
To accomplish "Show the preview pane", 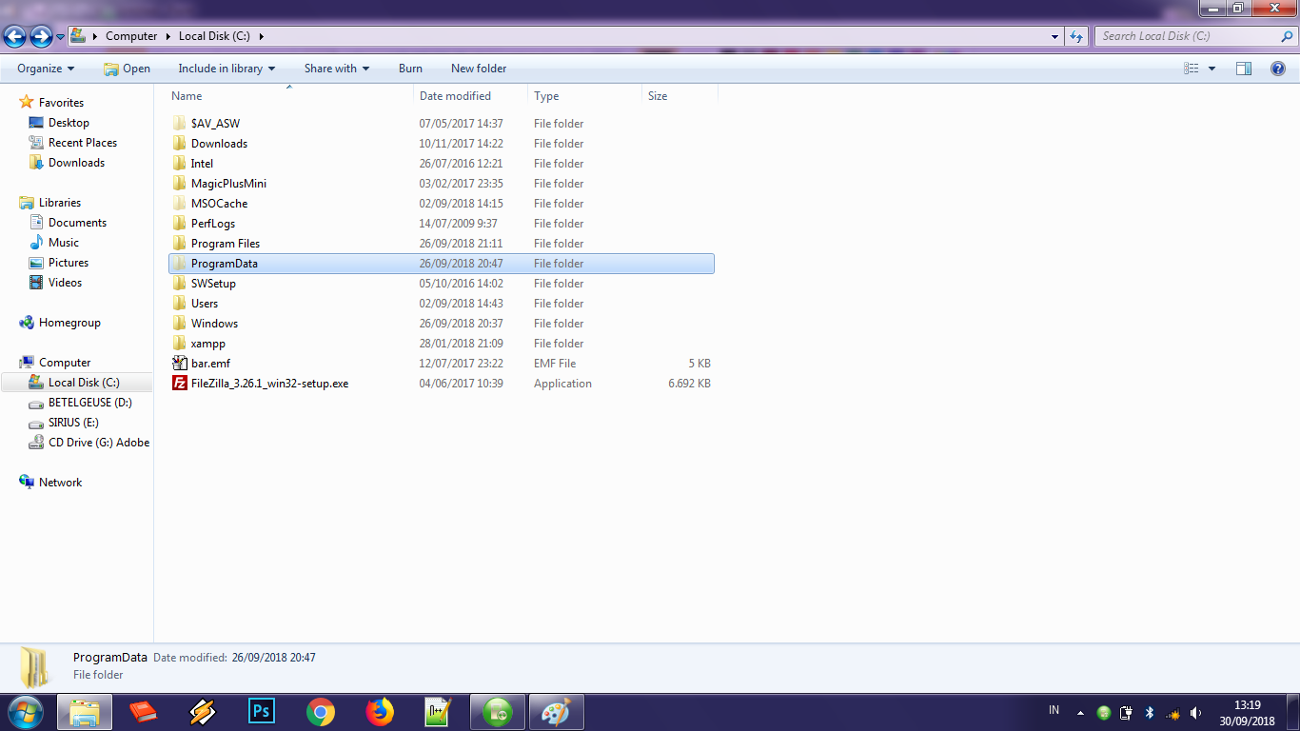I will (1244, 68).
